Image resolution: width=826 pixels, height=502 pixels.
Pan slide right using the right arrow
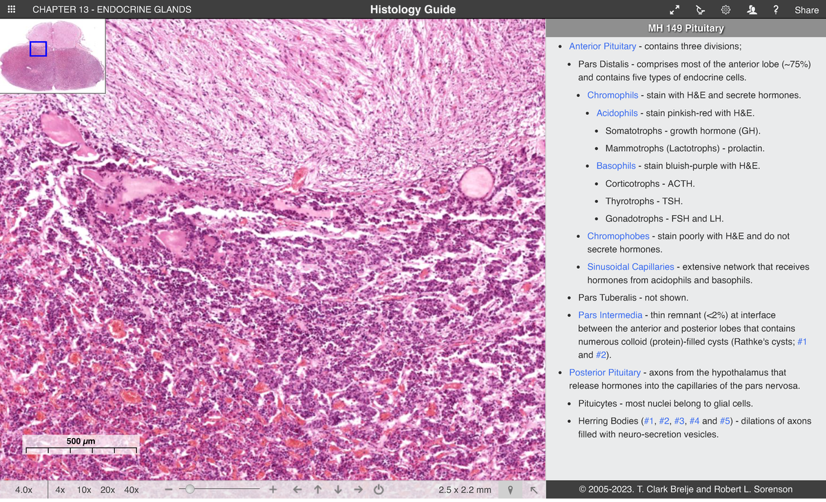[357, 489]
